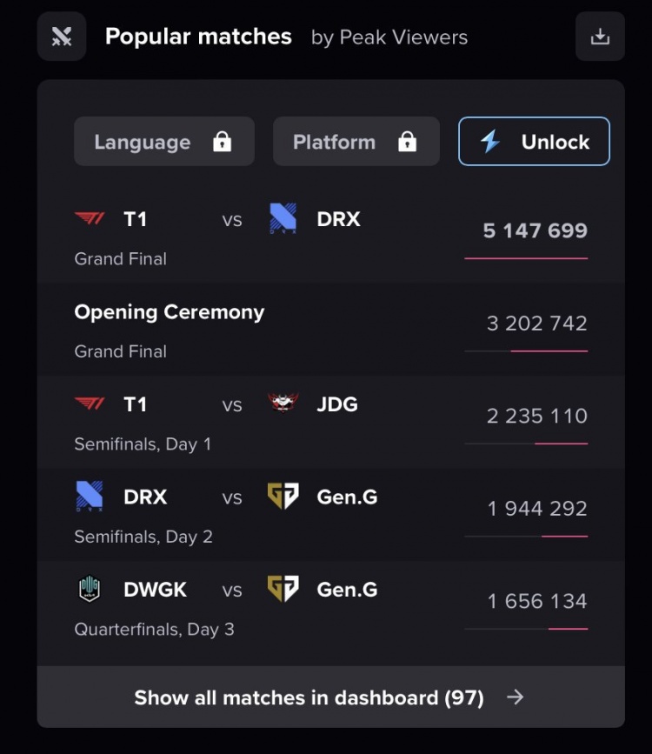Click the arrow next to Show all matches

[516, 697]
